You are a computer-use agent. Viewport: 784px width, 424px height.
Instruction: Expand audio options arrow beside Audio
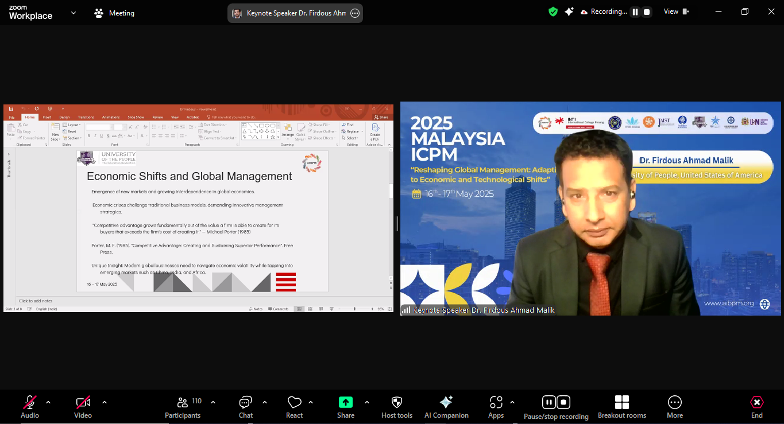48,402
